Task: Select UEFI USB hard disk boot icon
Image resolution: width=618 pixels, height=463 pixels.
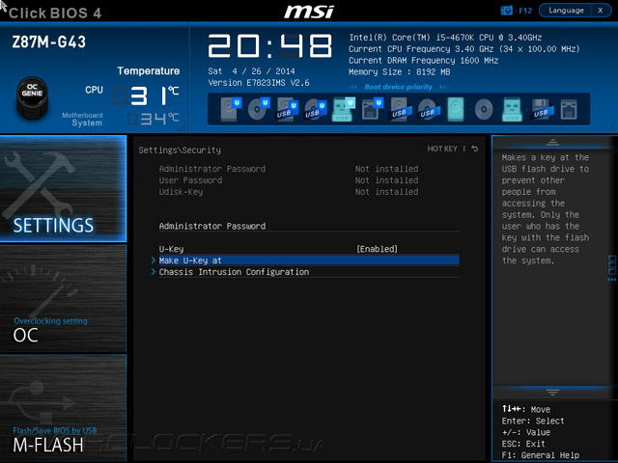Action: pyautogui.click(x=287, y=109)
